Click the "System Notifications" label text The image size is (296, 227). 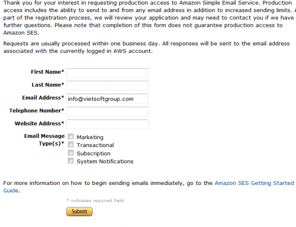(x=105, y=161)
